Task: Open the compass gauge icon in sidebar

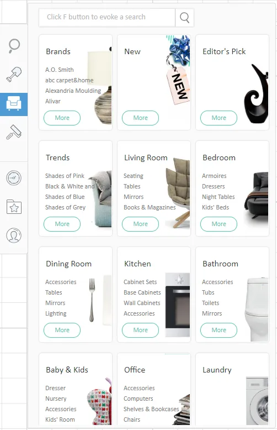Action: pos(14,178)
